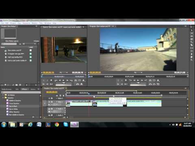Switch to the History tab
This screenshot has width=195, height=146.
tap(33, 89)
